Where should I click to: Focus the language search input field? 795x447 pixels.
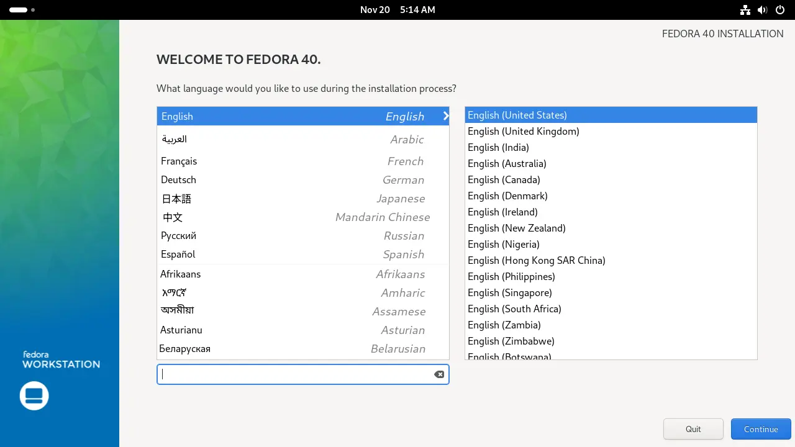pyautogui.click(x=295, y=374)
